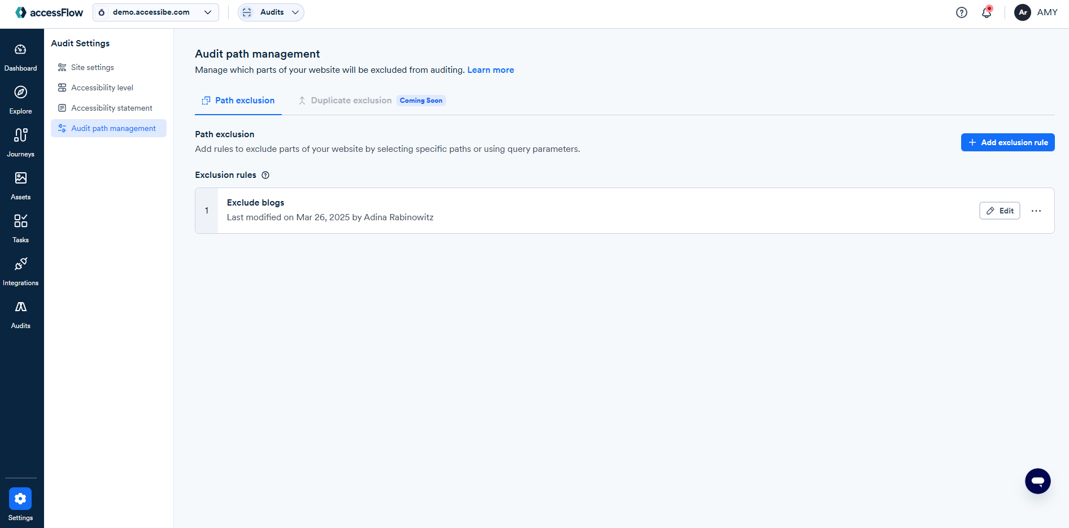Click the rule number 1 cell
1069x528 pixels.
(207, 211)
